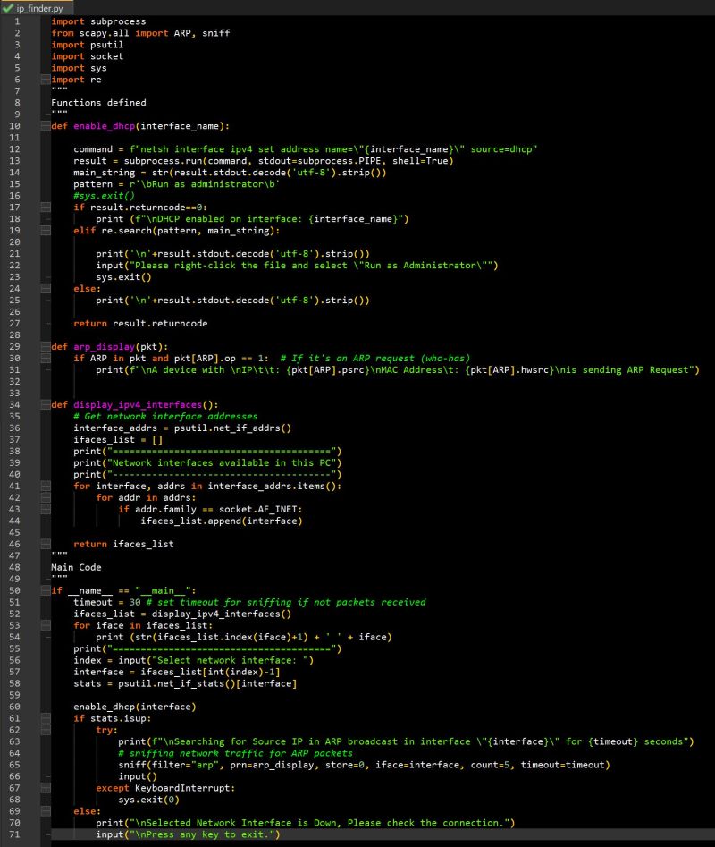Collapse the 'if stats.isup' fold marker
715x847 pixels.
[46, 718]
